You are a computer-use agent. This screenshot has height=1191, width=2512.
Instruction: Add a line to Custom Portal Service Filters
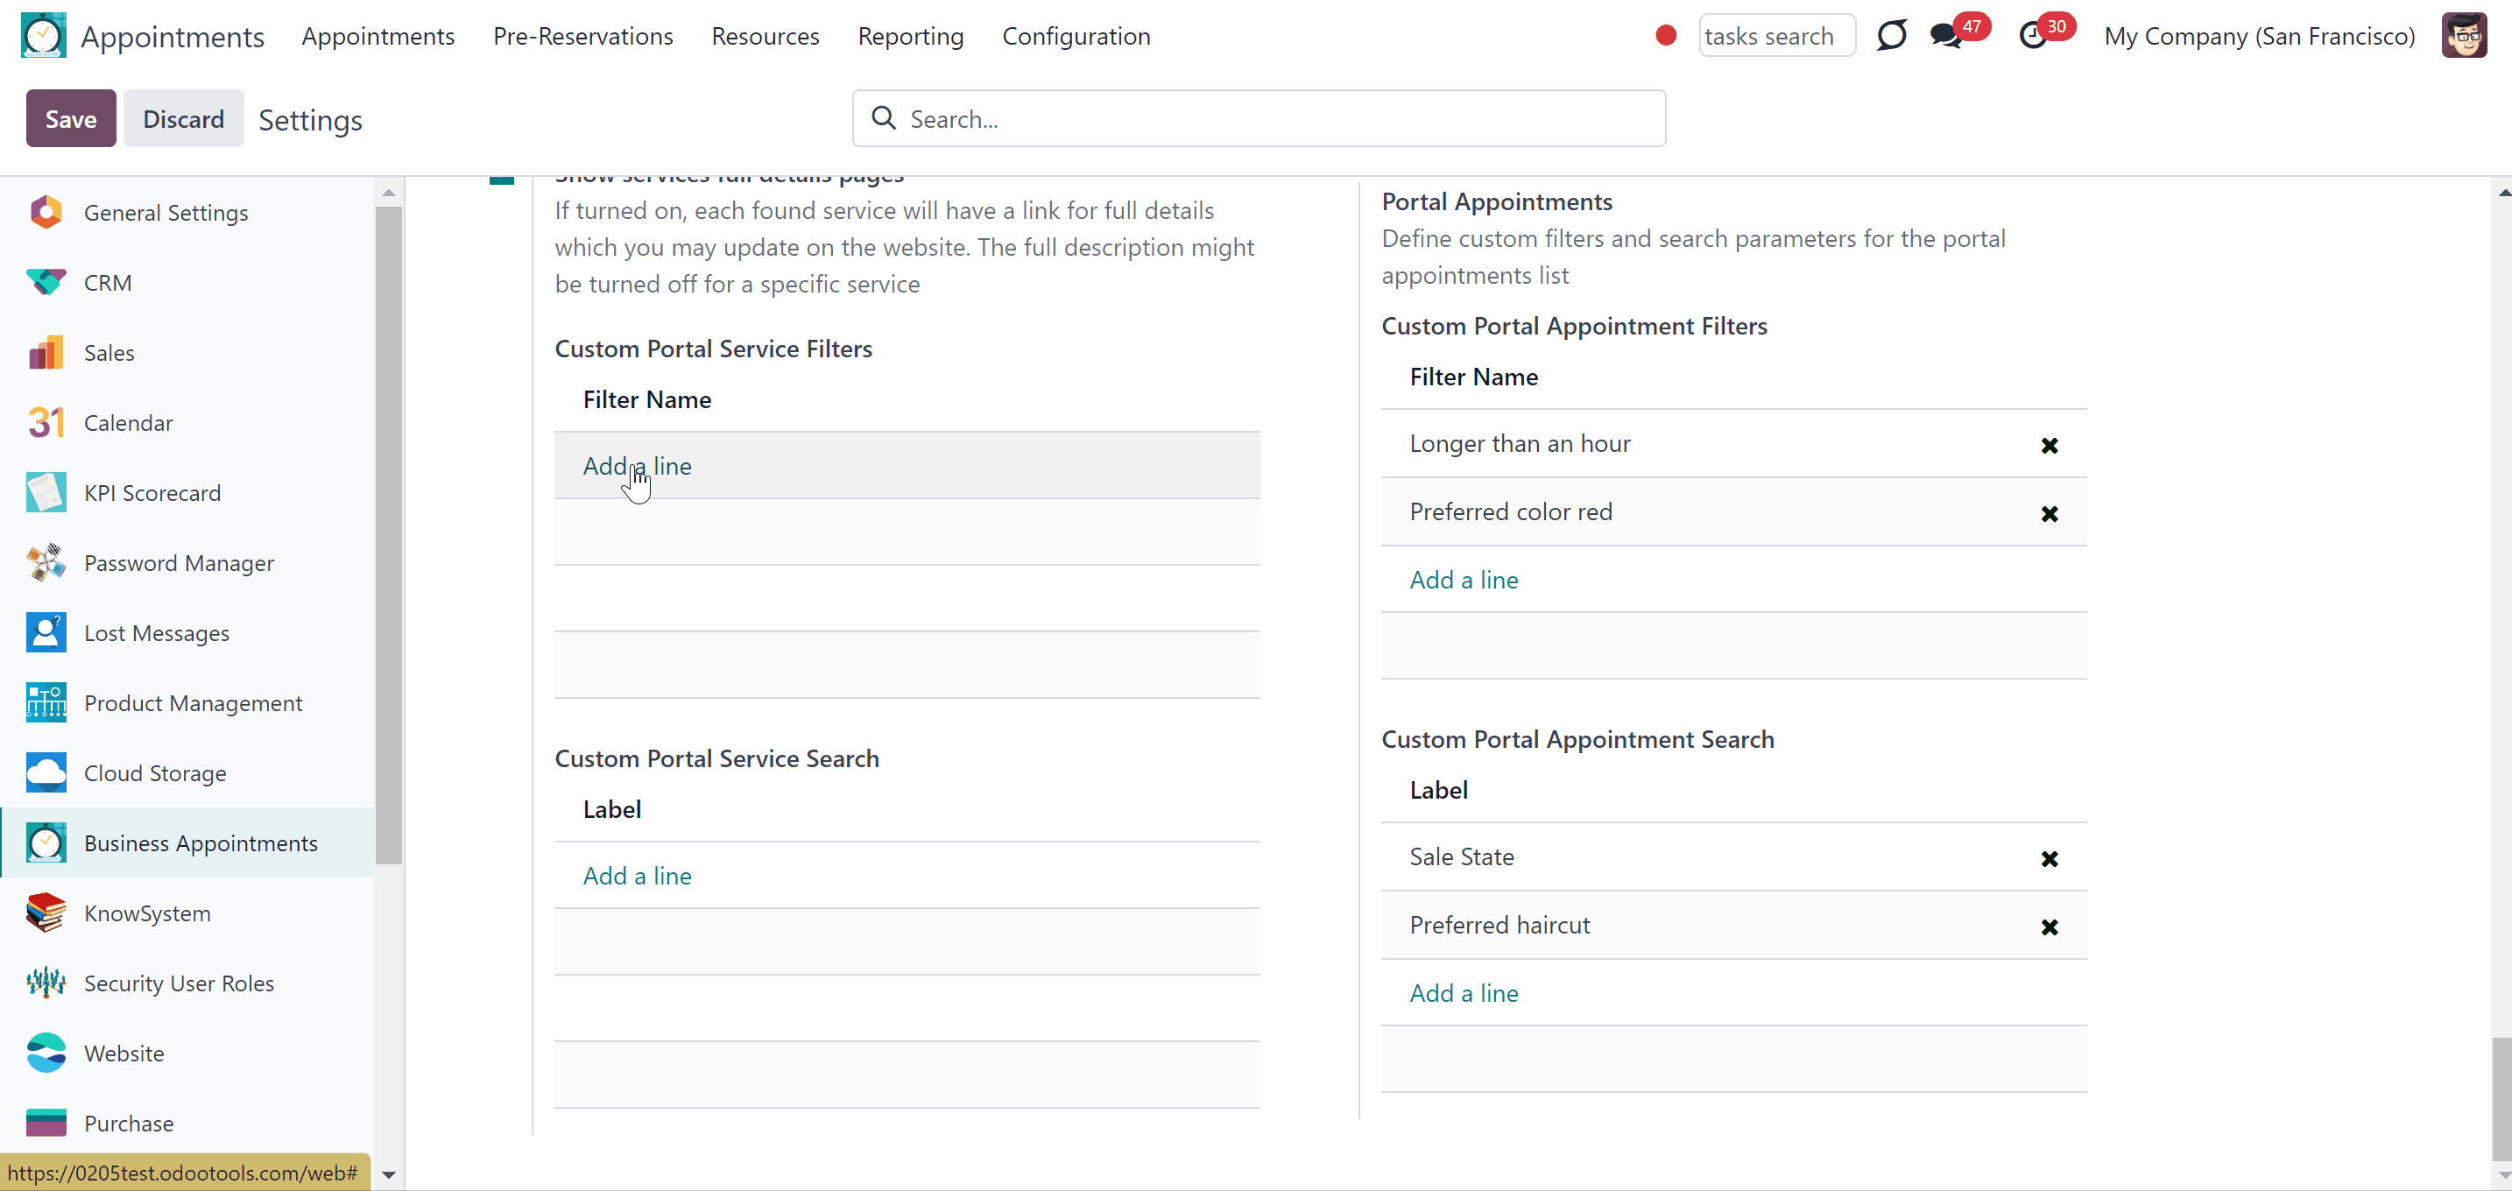(637, 466)
